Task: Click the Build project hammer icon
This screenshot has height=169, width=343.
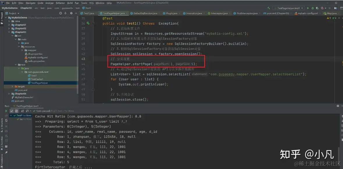Action: 269,8
